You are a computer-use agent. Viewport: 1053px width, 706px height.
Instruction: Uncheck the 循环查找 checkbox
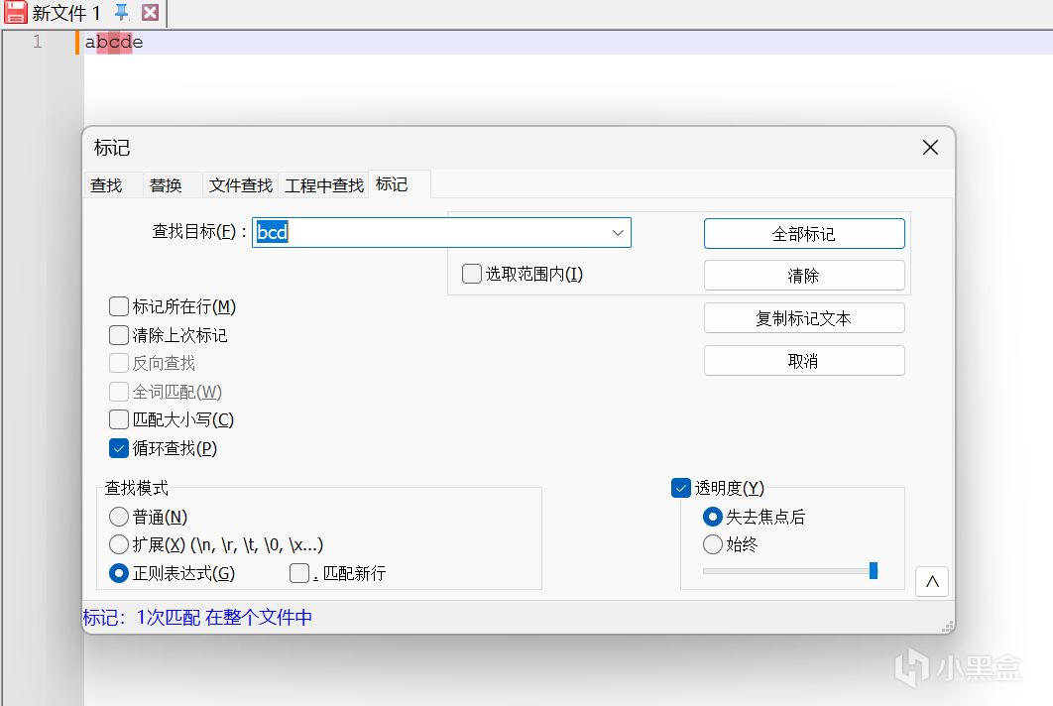[119, 448]
